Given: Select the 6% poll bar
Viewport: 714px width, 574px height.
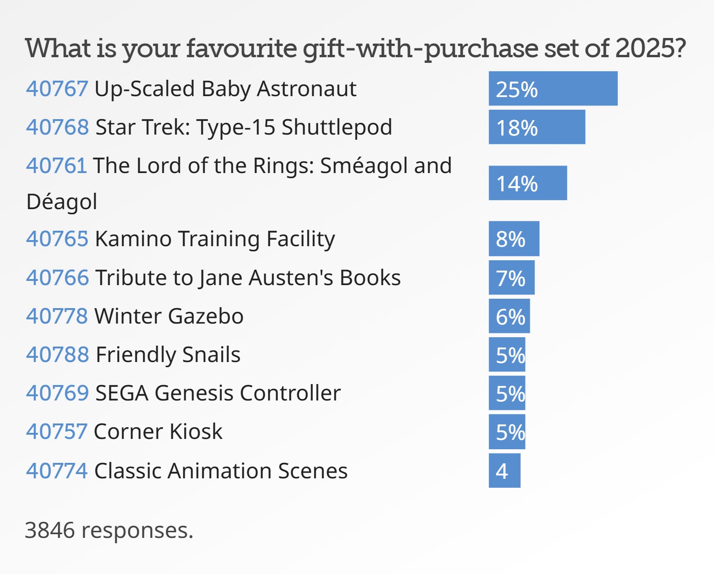Looking at the screenshot, I should pyautogui.click(x=509, y=316).
